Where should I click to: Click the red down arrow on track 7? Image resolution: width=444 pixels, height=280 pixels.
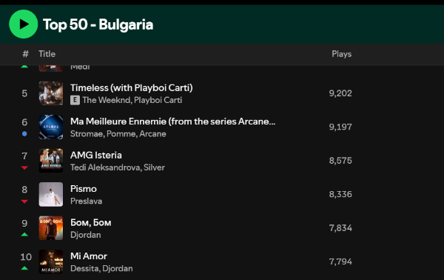24,167
